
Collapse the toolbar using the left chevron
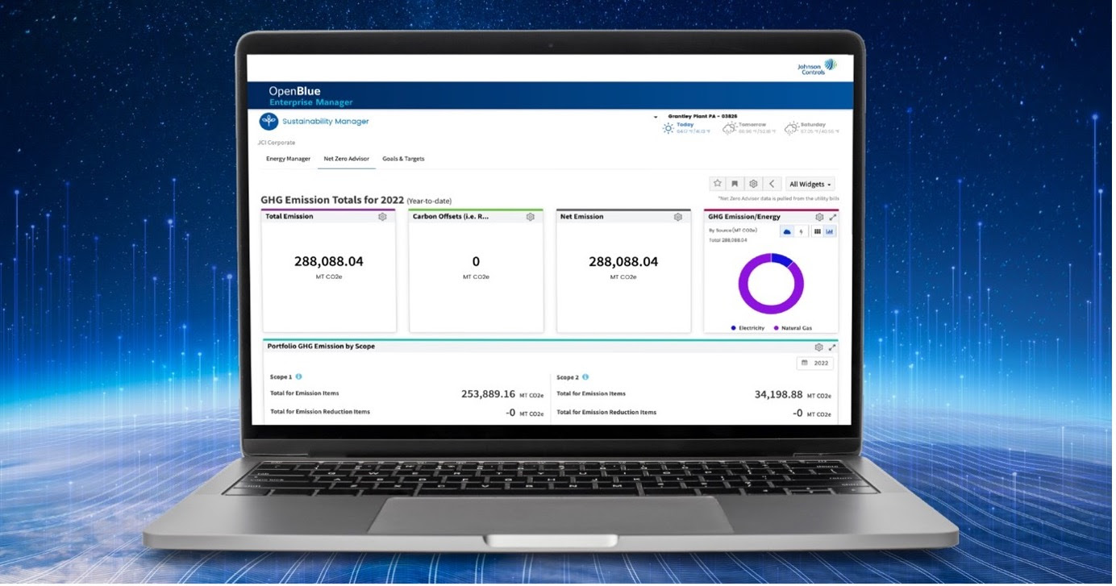pyautogui.click(x=771, y=183)
